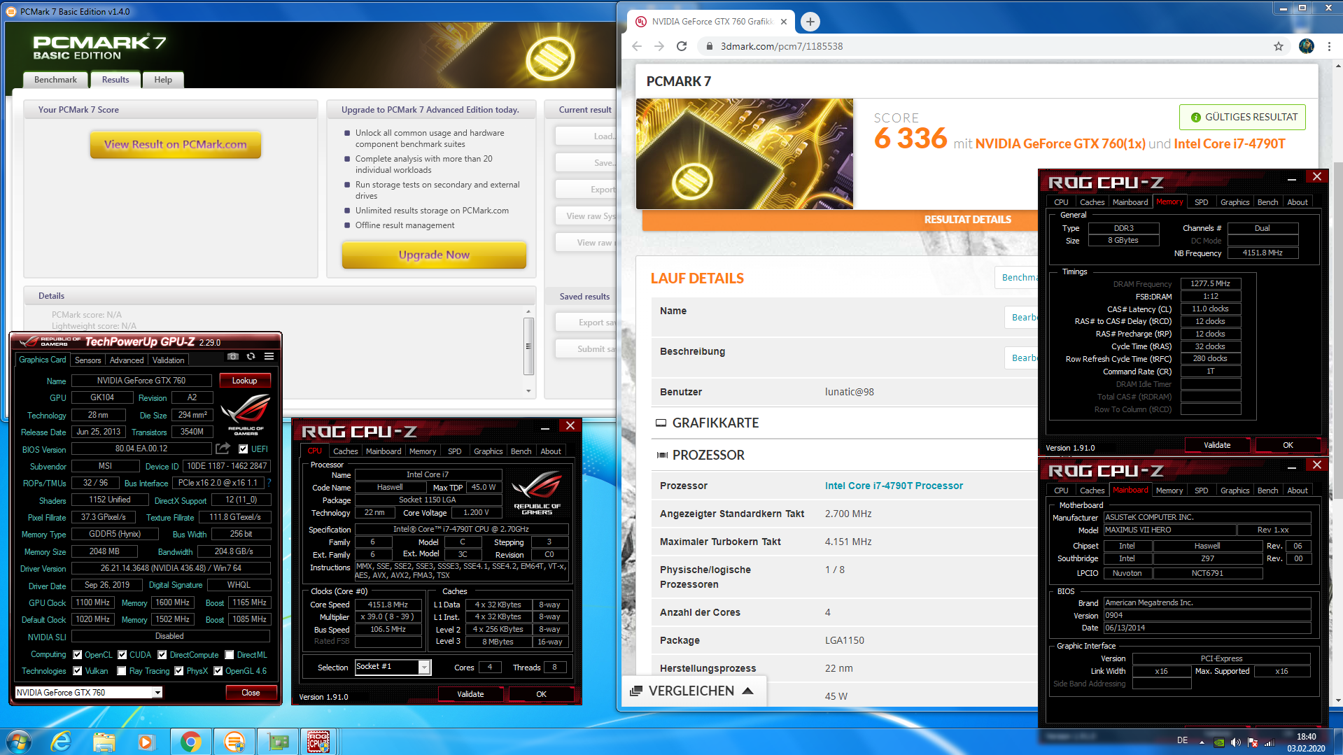Click OK in the Memory CPU-Z window

(x=1288, y=445)
